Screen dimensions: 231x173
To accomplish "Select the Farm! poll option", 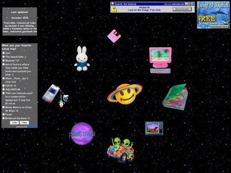I will point(3,114).
